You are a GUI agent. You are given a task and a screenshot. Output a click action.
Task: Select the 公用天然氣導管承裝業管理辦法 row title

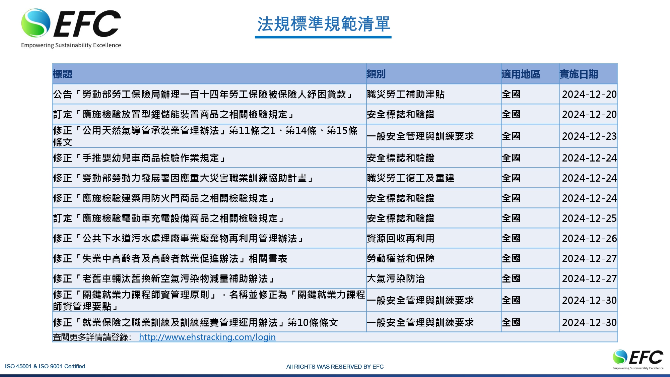coord(206,136)
